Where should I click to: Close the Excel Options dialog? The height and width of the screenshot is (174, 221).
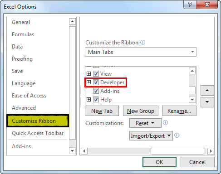[207, 5]
